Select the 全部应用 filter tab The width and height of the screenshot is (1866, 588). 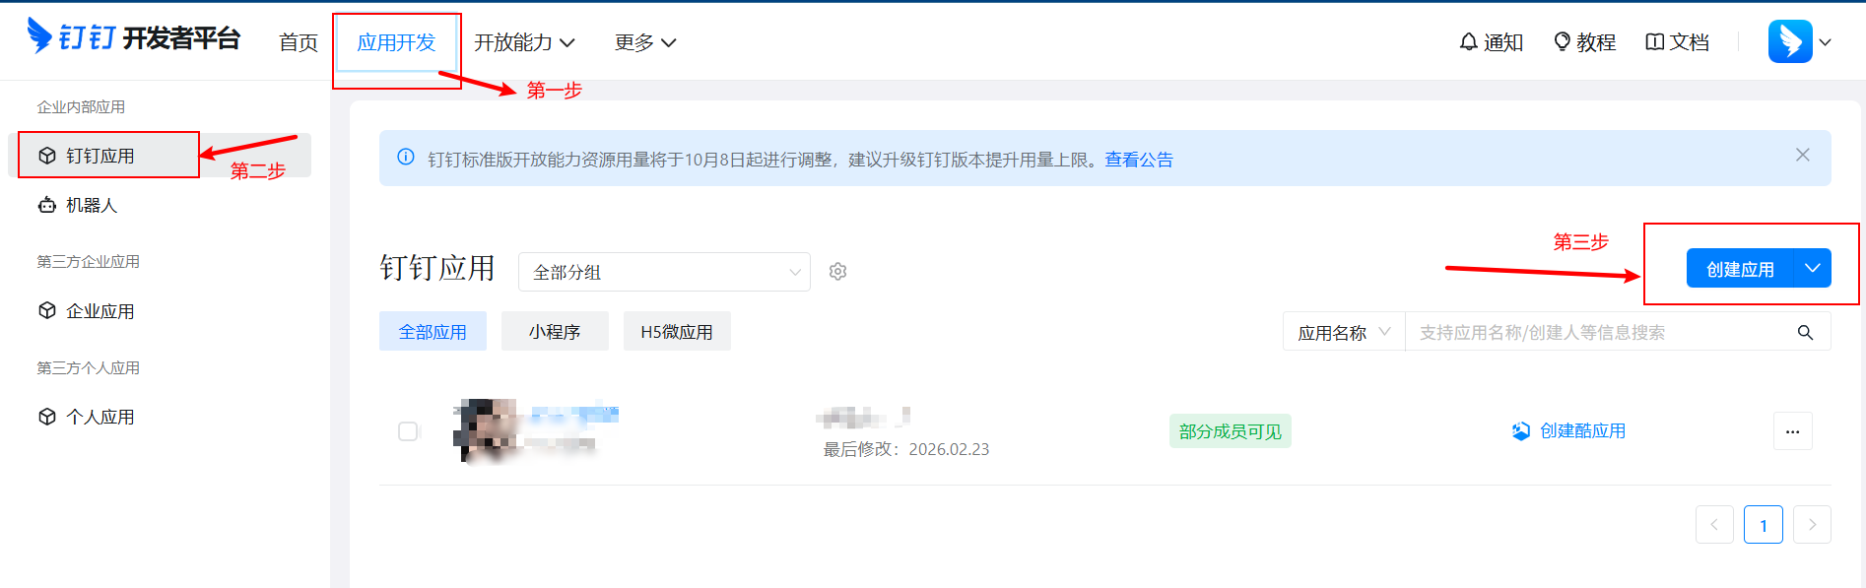(433, 332)
